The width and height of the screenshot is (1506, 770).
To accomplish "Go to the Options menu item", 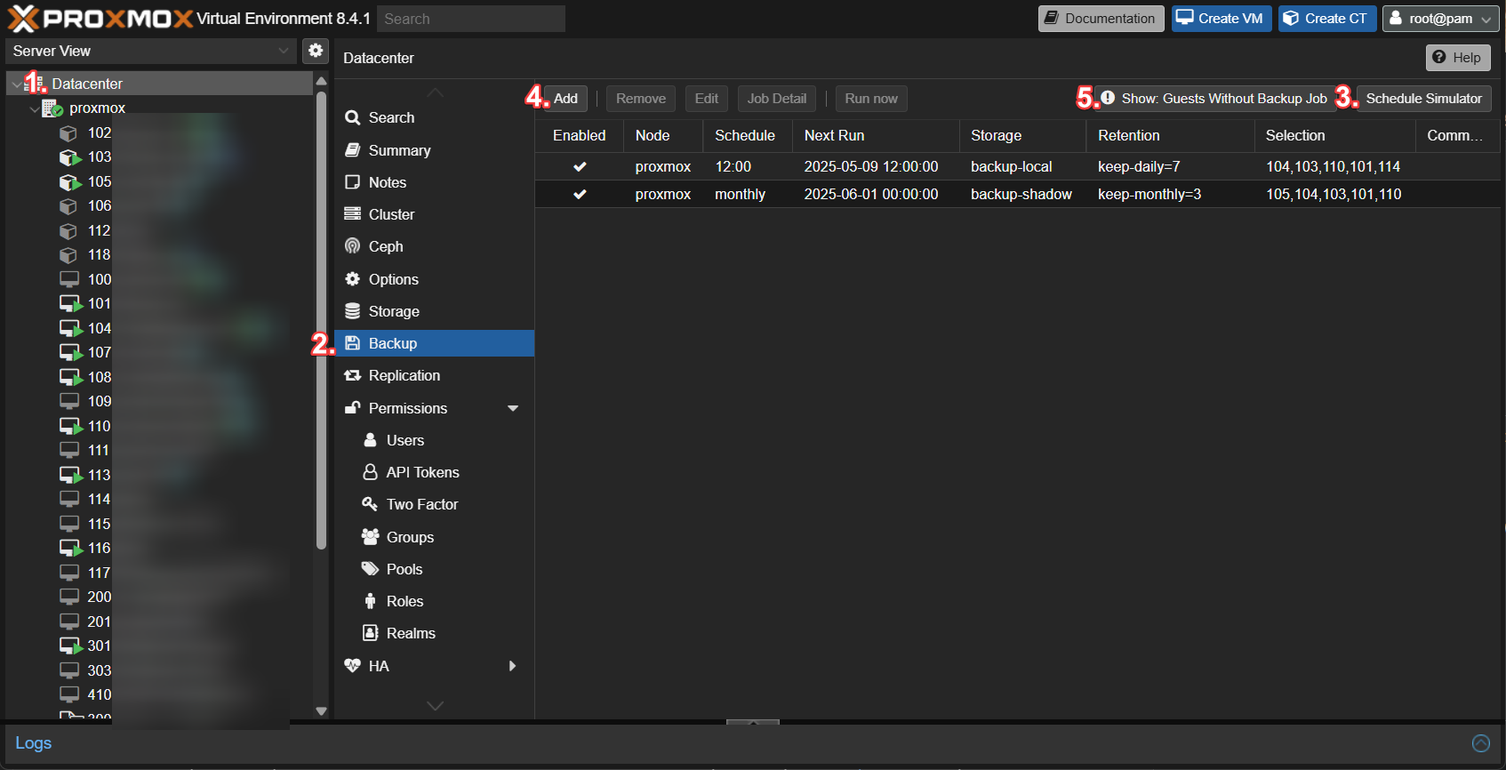I will [x=393, y=279].
